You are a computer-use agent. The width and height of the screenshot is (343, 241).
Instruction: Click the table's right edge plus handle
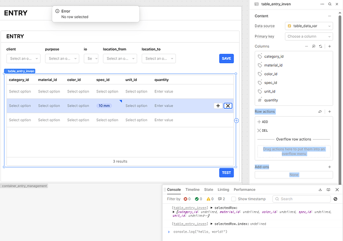click(x=236, y=121)
